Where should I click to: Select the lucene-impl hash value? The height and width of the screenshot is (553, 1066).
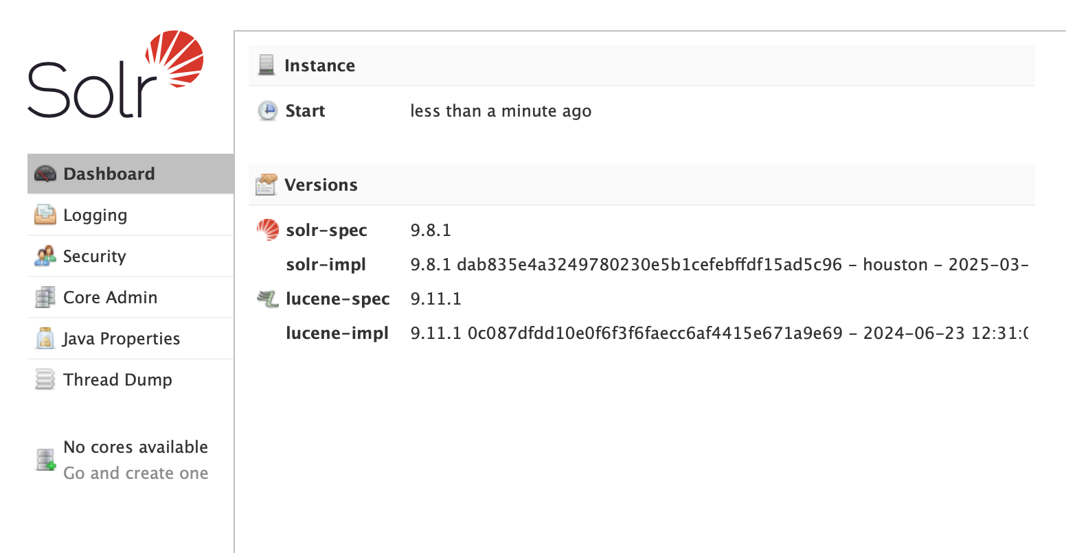[719, 333]
